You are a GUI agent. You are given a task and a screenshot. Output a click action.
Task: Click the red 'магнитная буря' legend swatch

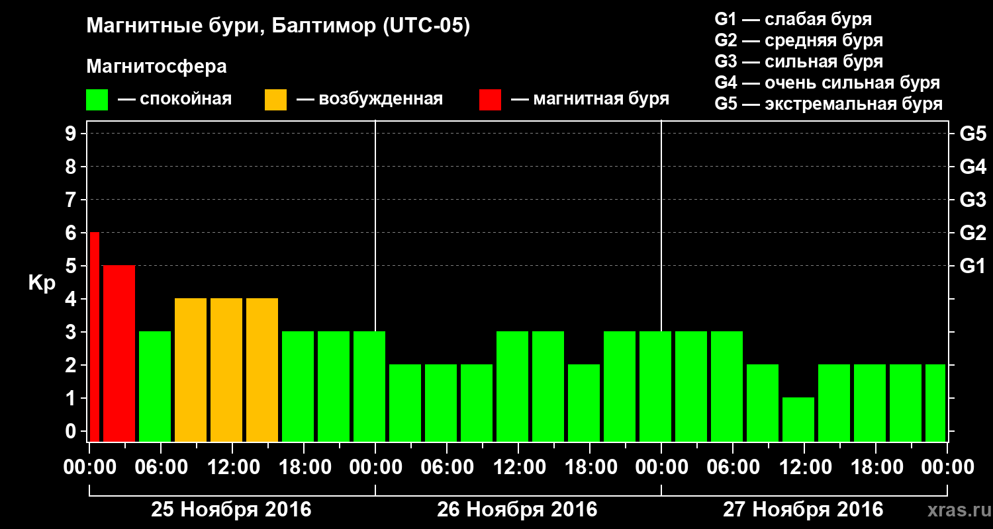coord(490,100)
